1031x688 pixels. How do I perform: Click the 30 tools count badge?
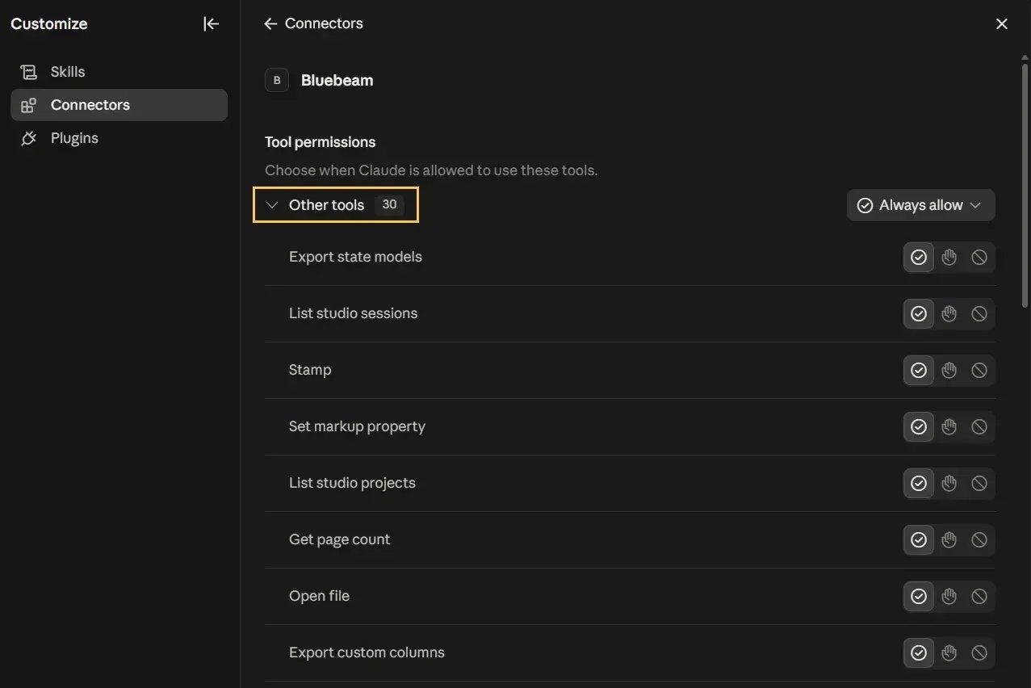pyautogui.click(x=389, y=205)
